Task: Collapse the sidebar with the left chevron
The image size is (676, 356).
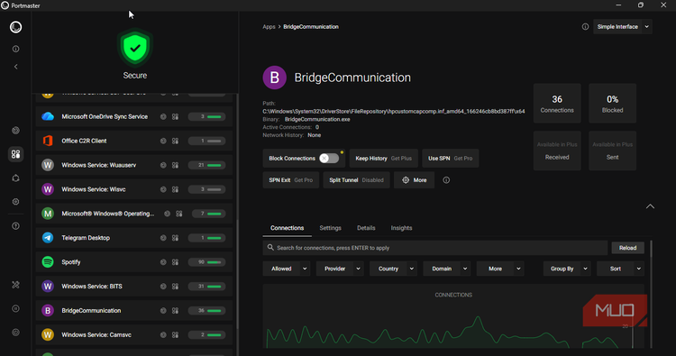Action: point(16,67)
